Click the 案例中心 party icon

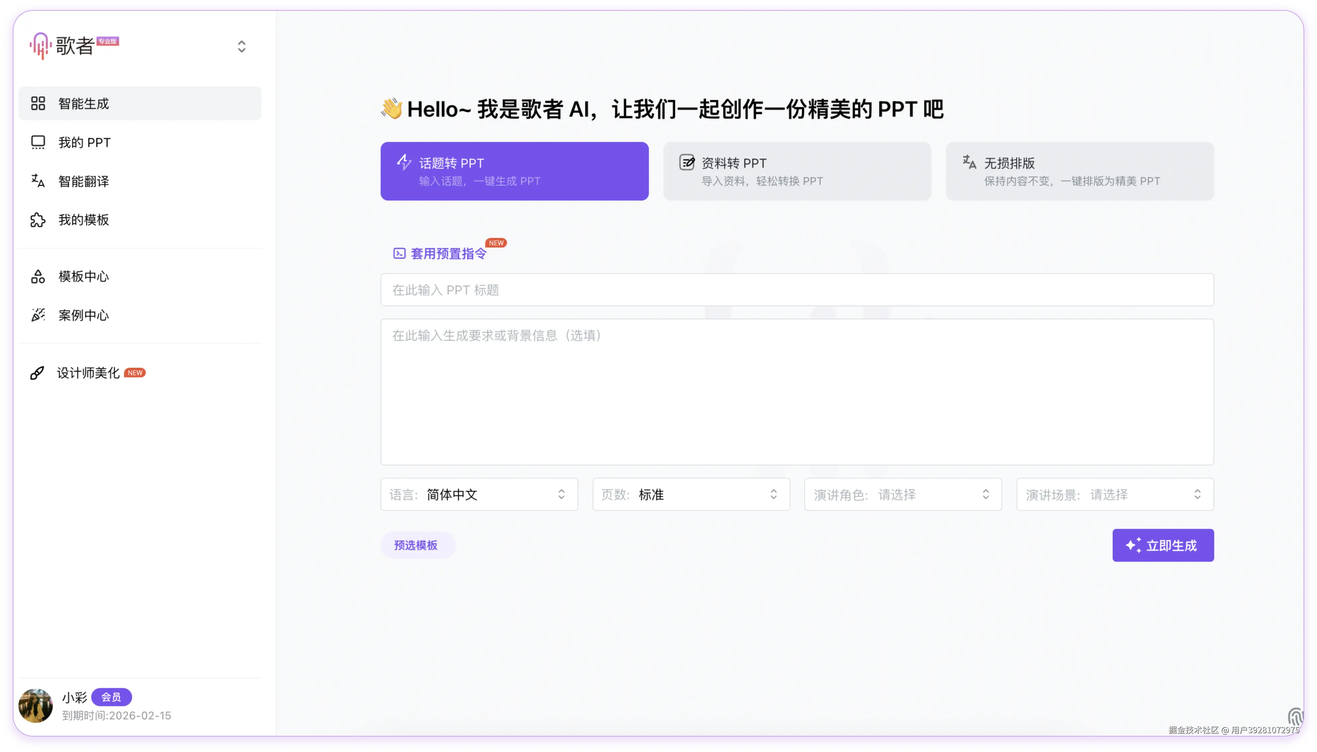click(x=38, y=315)
